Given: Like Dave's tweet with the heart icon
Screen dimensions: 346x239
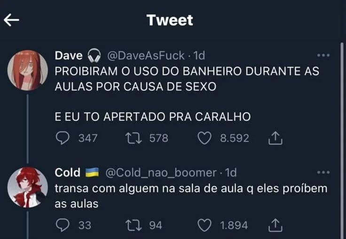Looking at the screenshot, I should [204, 138].
